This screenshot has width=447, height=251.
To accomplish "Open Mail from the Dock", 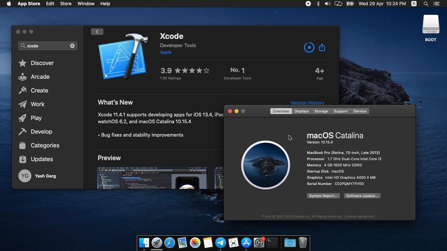I will [x=182, y=243].
